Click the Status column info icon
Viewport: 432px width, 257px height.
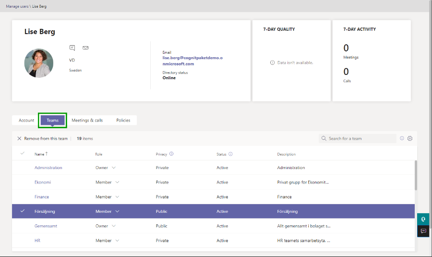click(230, 154)
